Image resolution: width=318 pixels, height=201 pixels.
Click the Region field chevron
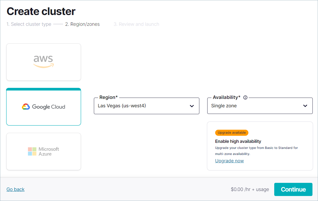pos(192,106)
